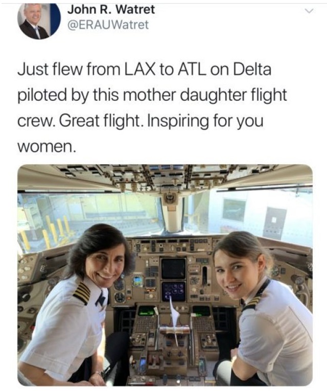Click the display name John R. Watret

point(111,10)
